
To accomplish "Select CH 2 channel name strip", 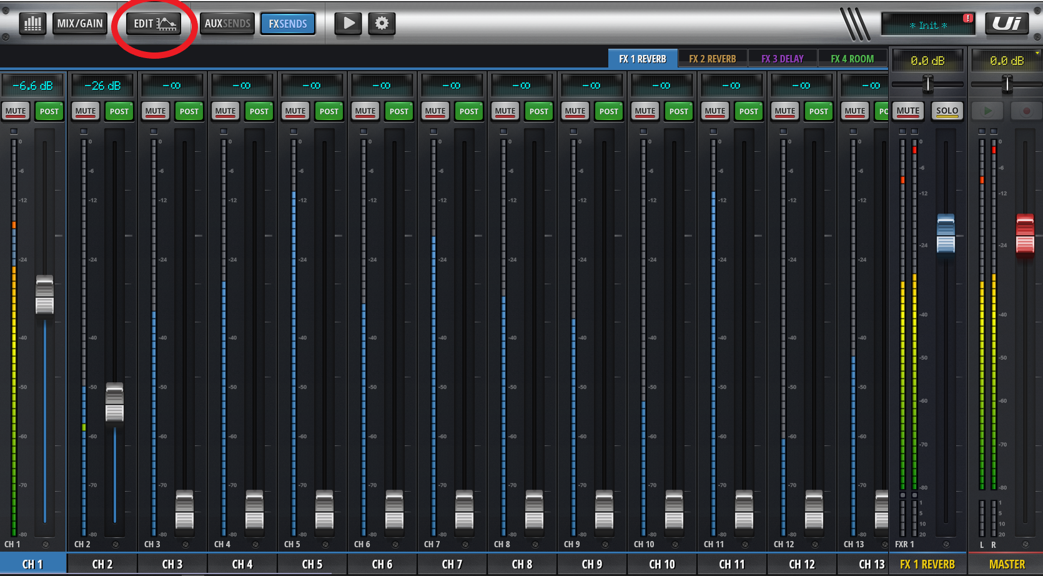I will (x=102, y=564).
